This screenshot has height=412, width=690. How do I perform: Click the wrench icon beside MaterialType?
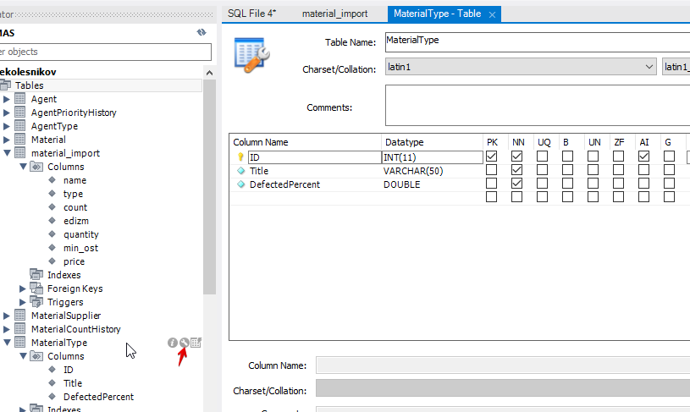pyautogui.click(x=184, y=343)
